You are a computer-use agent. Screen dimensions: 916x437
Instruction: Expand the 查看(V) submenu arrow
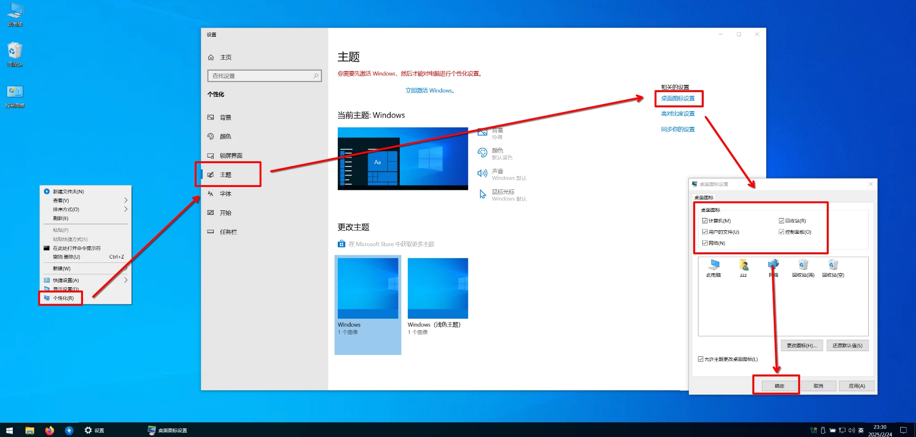point(125,200)
